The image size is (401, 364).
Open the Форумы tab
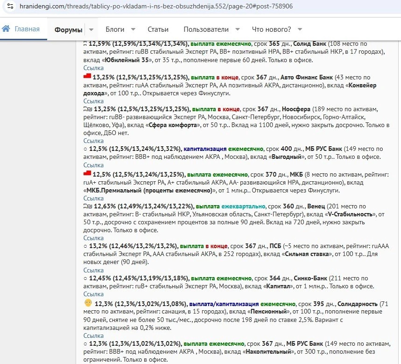coord(68,30)
